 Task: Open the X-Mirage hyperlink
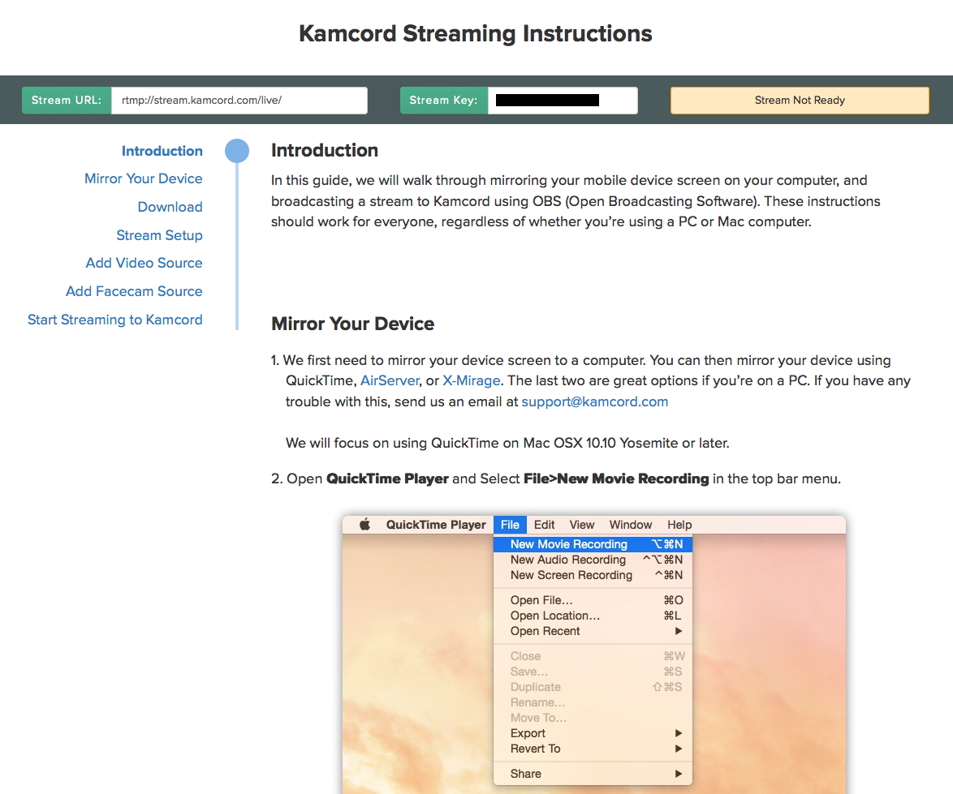point(471,380)
